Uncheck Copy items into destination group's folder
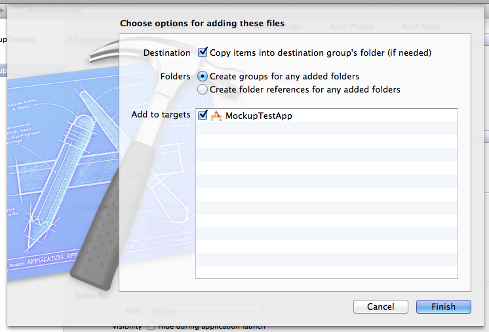 203,52
